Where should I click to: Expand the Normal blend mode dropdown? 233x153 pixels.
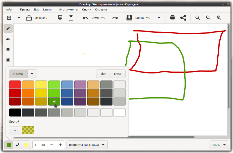click(x=32, y=74)
